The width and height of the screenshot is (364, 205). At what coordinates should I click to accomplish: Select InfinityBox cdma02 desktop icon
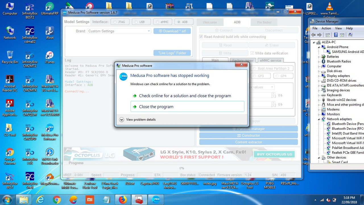(30, 35)
